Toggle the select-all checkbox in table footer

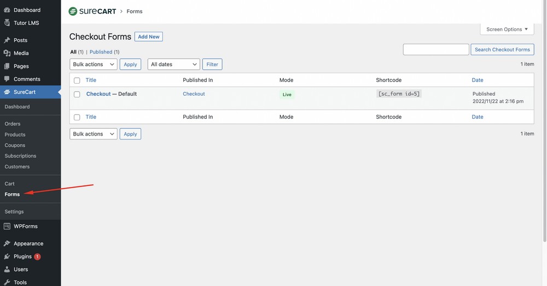[x=77, y=117]
